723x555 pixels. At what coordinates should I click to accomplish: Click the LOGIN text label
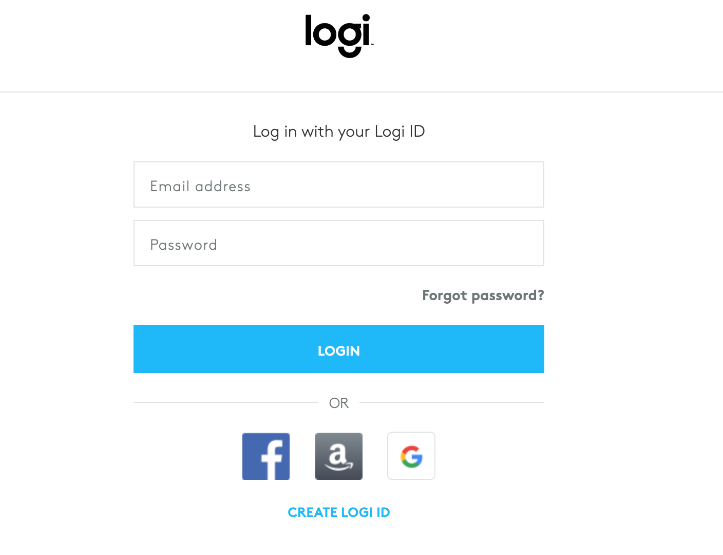(x=339, y=351)
